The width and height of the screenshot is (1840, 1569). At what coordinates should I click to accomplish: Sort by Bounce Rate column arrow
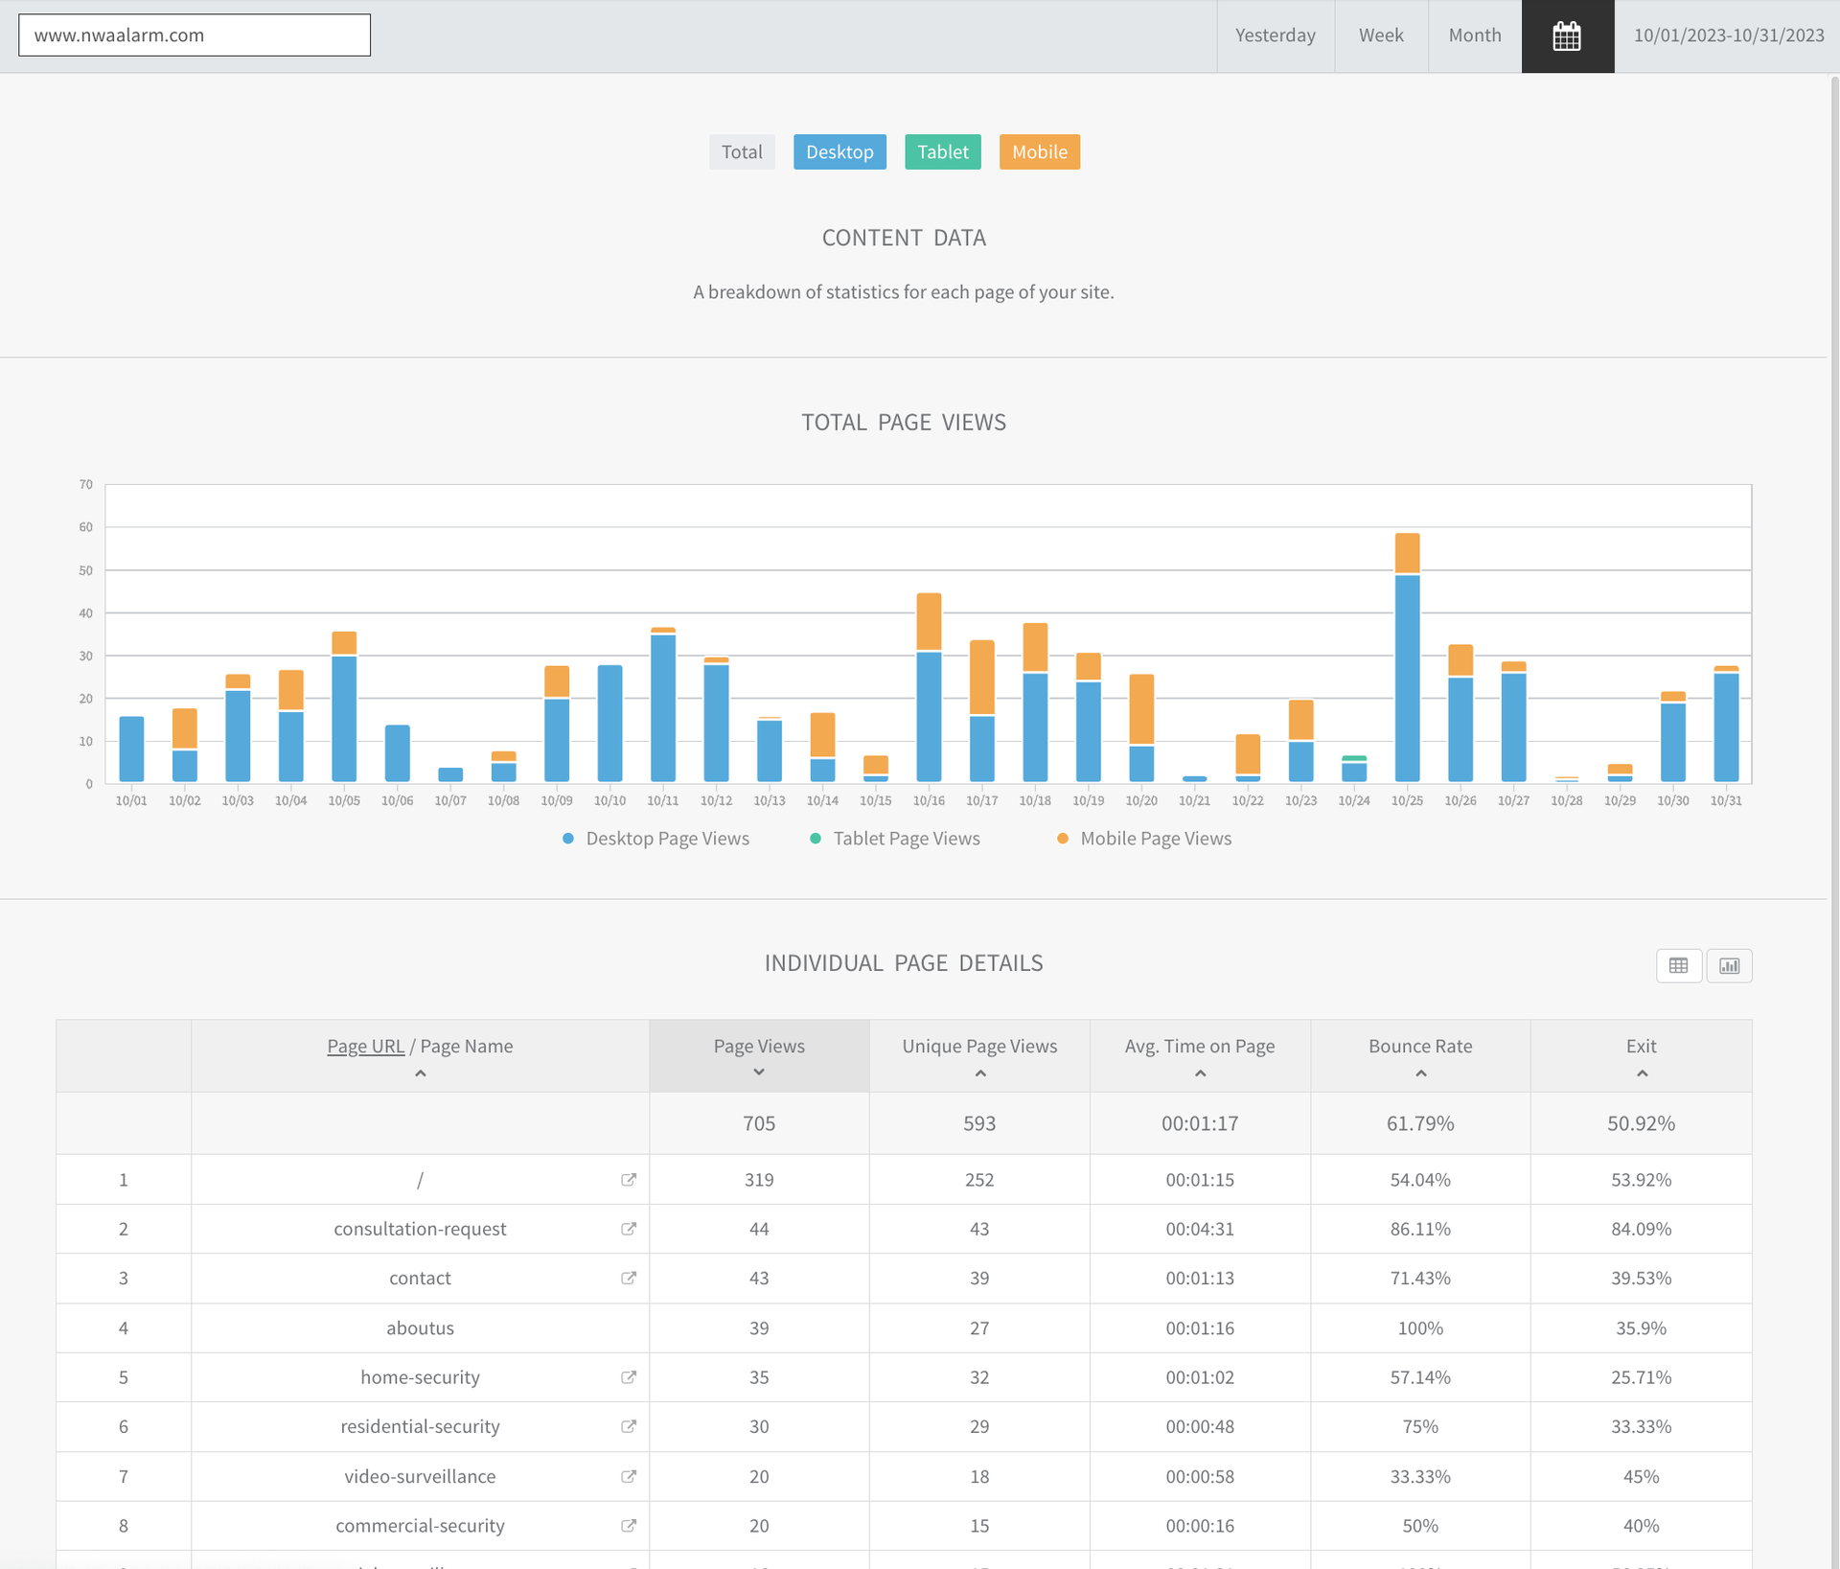click(1420, 1073)
